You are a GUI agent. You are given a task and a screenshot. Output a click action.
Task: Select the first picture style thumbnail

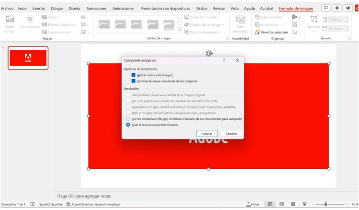104,24
